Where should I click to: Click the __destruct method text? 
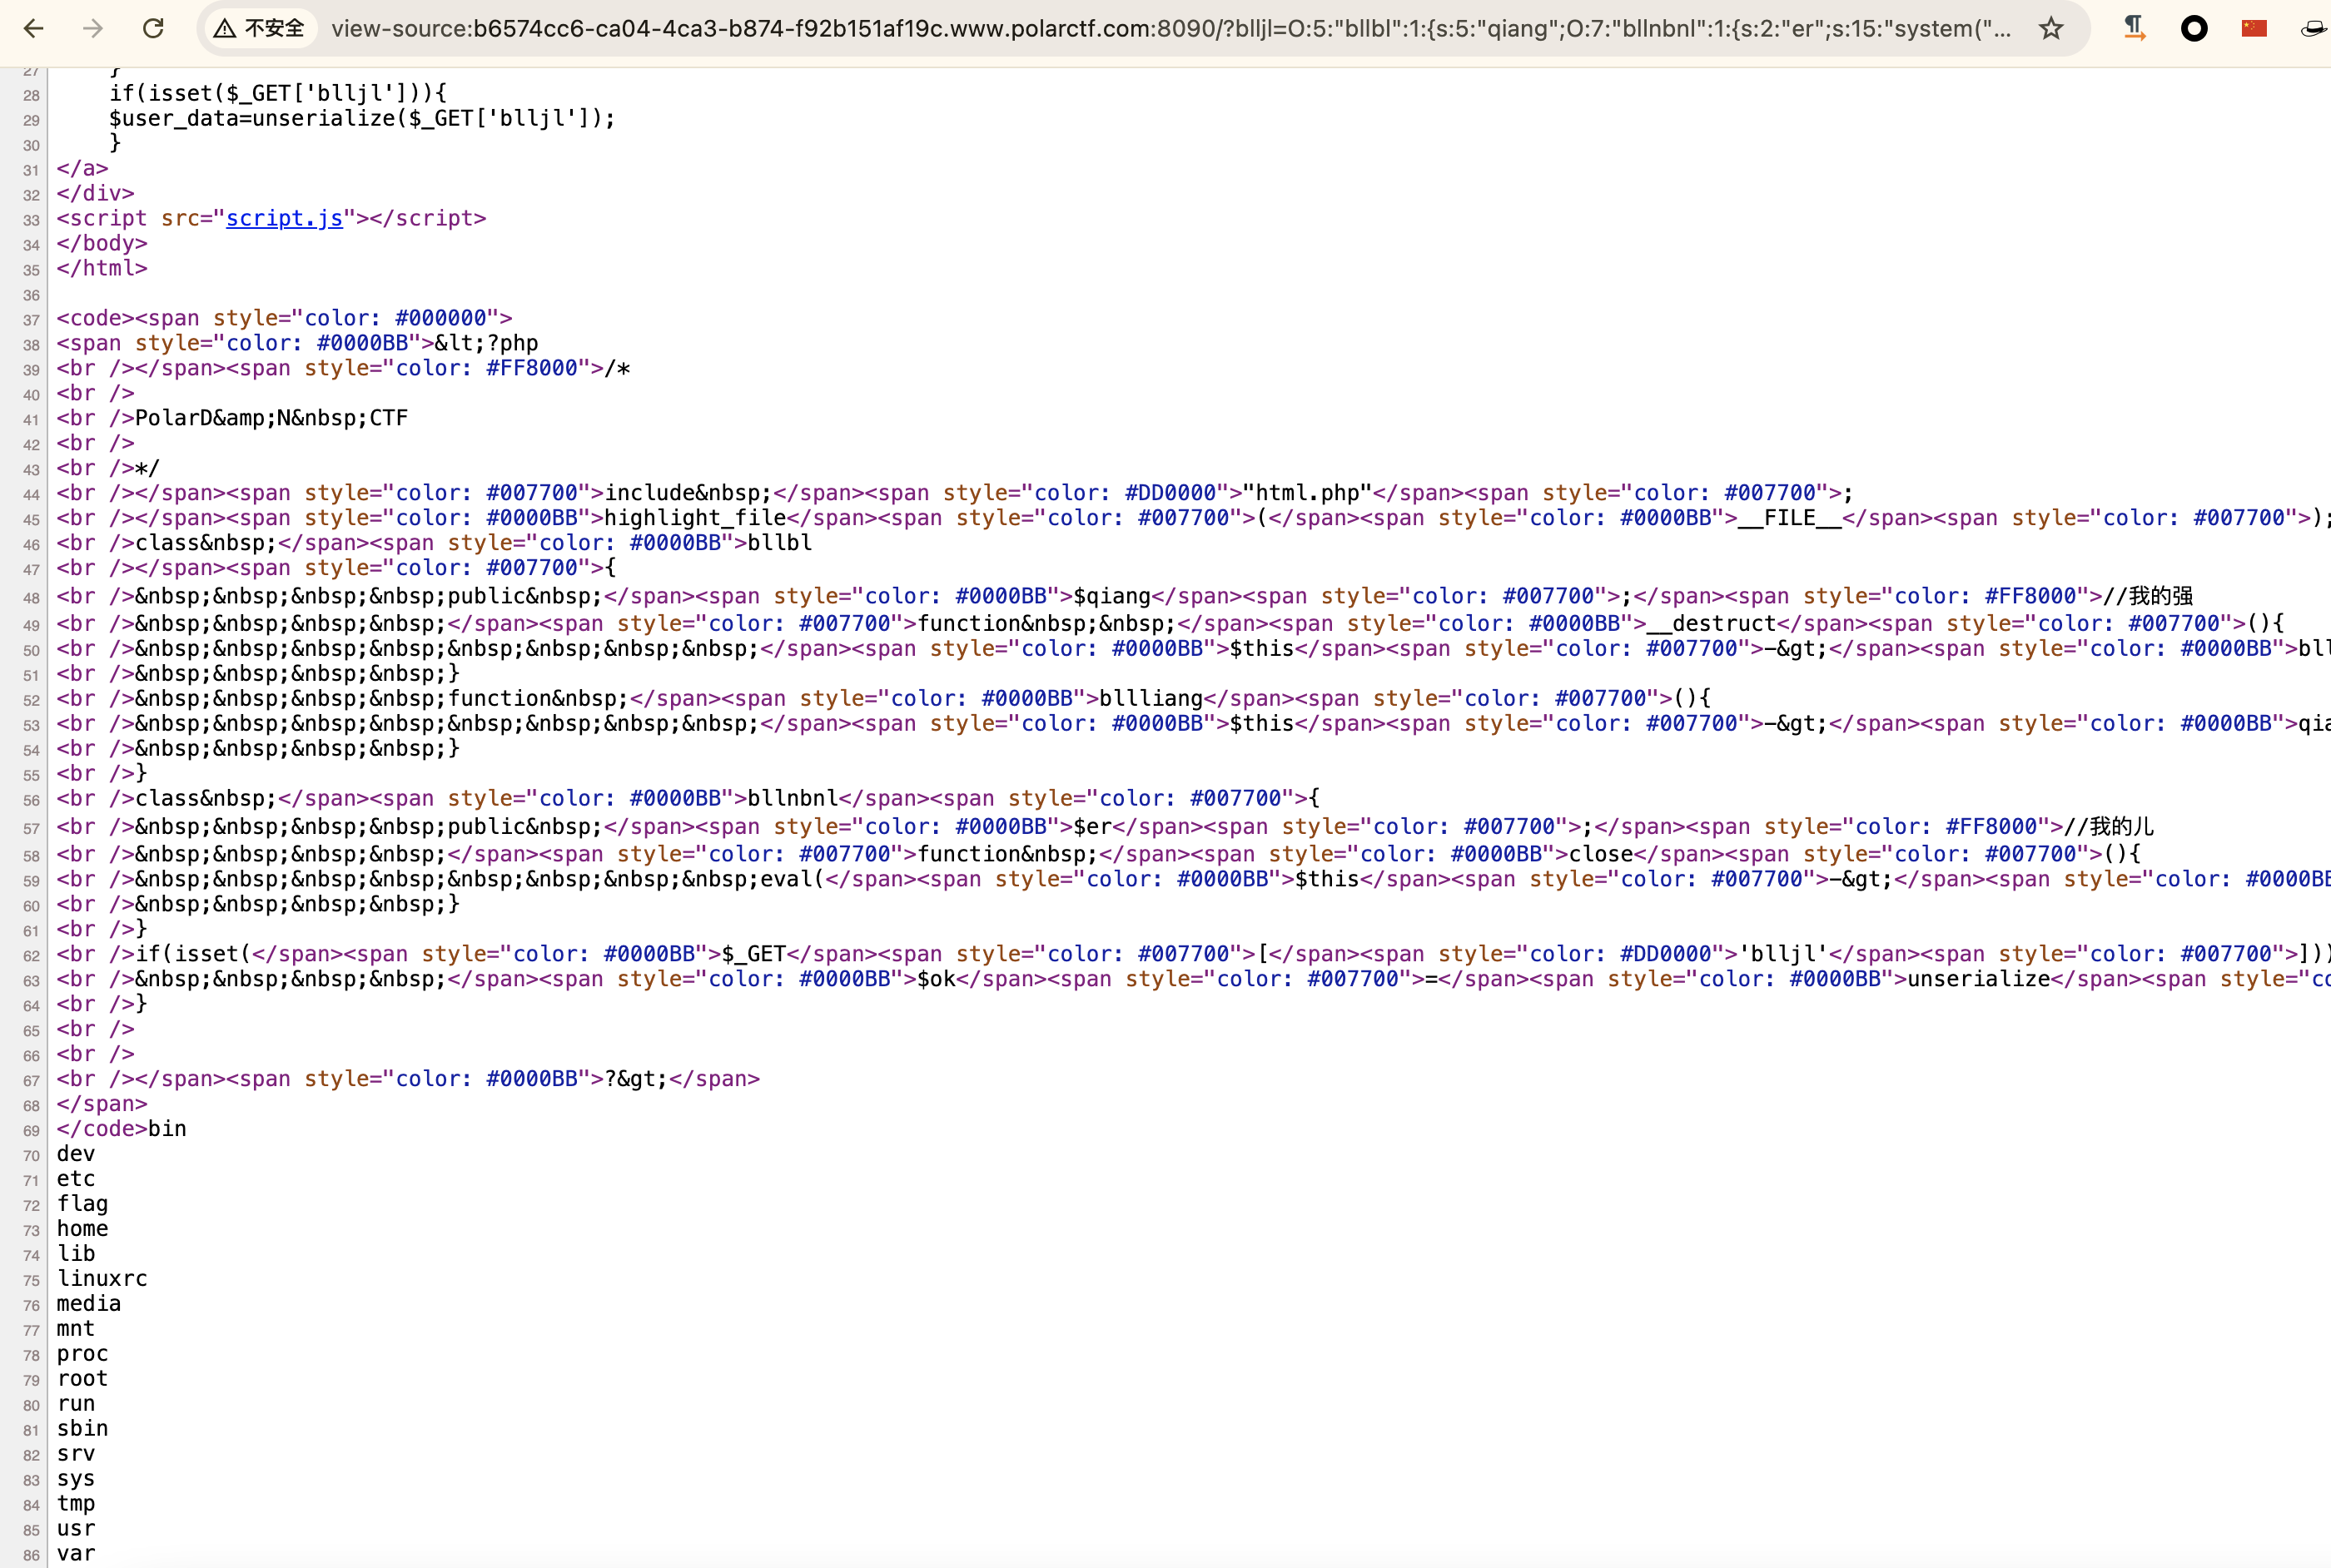point(1711,623)
